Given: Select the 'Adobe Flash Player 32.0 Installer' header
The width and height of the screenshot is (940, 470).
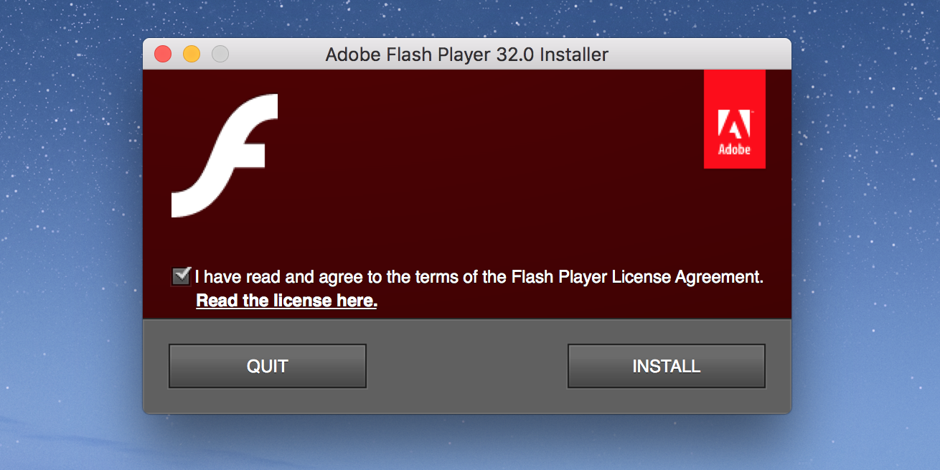Looking at the screenshot, I should coord(467,54).
